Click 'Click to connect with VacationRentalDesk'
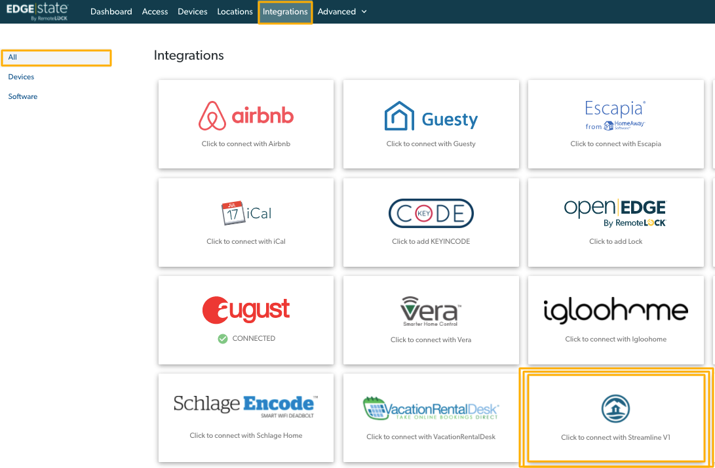The image size is (715, 468). pyautogui.click(x=431, y=437)
